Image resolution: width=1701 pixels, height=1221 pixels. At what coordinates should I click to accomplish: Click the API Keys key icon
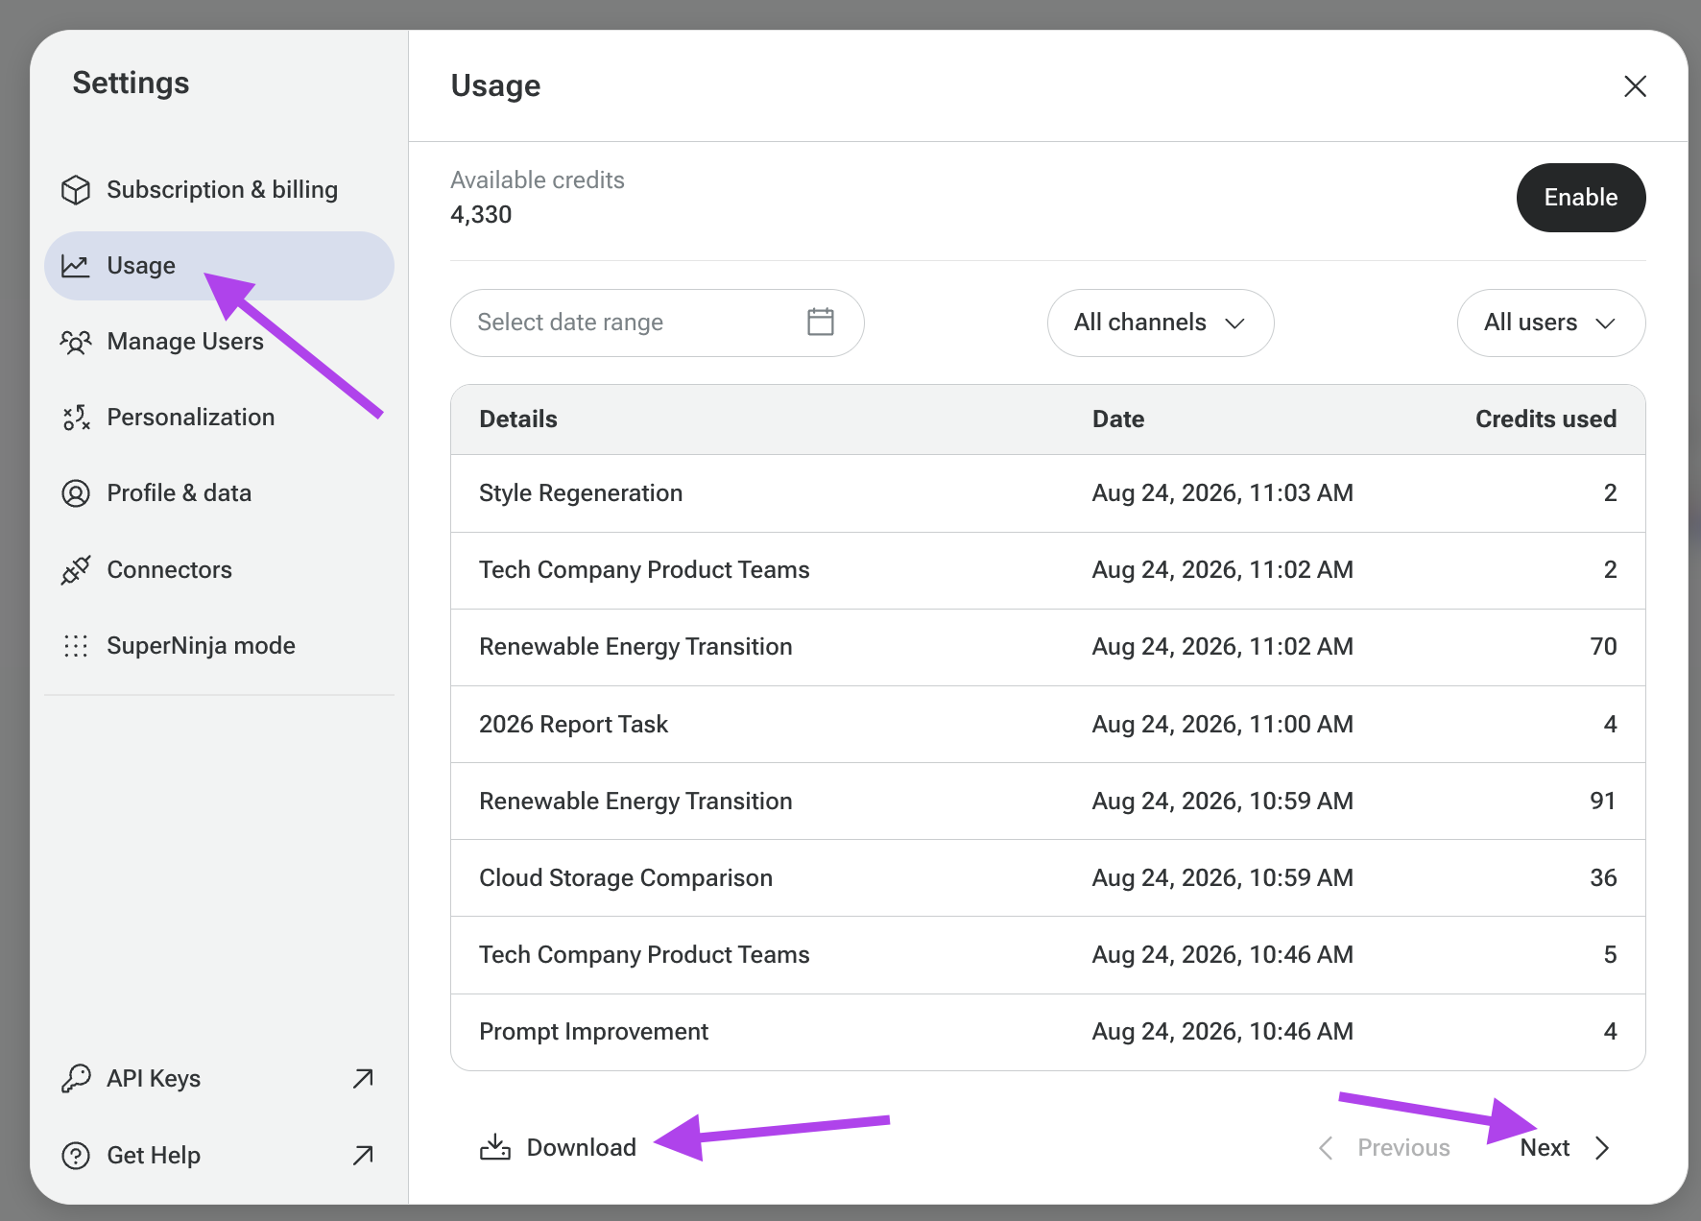pyautogui.click(x=76, y=1079)
